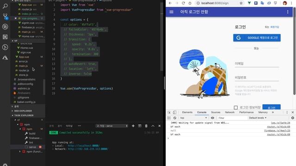This screenshot has width=296, height=166.
Task: Click the 이메일 email input field
Action: (x=257, y=64)
